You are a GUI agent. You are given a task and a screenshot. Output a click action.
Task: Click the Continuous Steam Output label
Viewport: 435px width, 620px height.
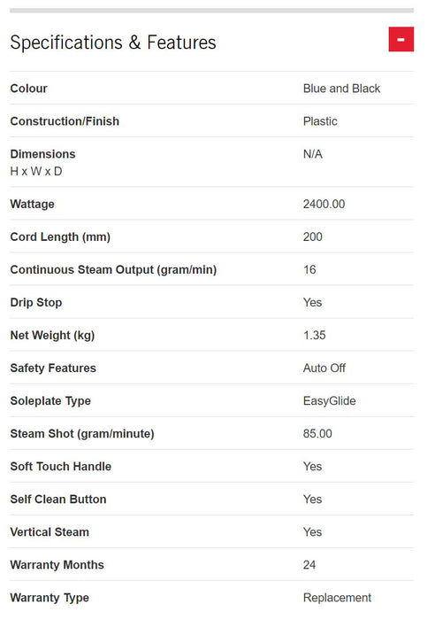pos(113,269)
